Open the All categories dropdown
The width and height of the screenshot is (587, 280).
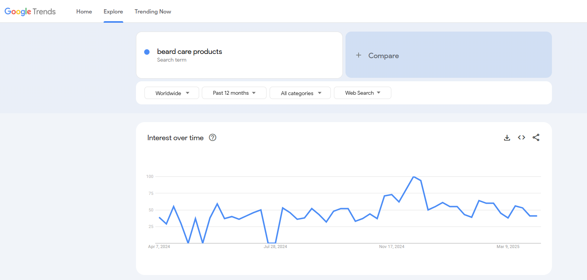300,93
